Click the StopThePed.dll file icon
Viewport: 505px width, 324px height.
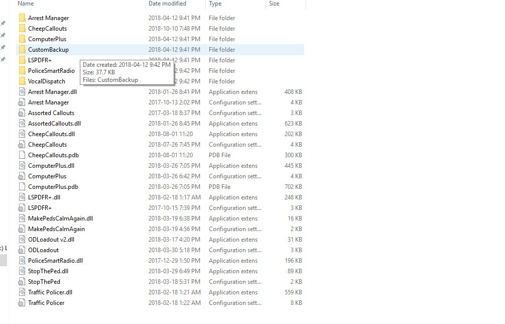tap(22, 271)
